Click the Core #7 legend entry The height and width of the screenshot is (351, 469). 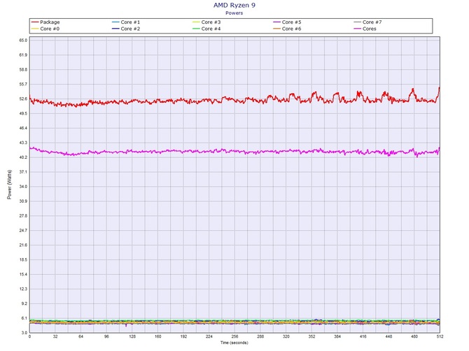click(367, 22)
